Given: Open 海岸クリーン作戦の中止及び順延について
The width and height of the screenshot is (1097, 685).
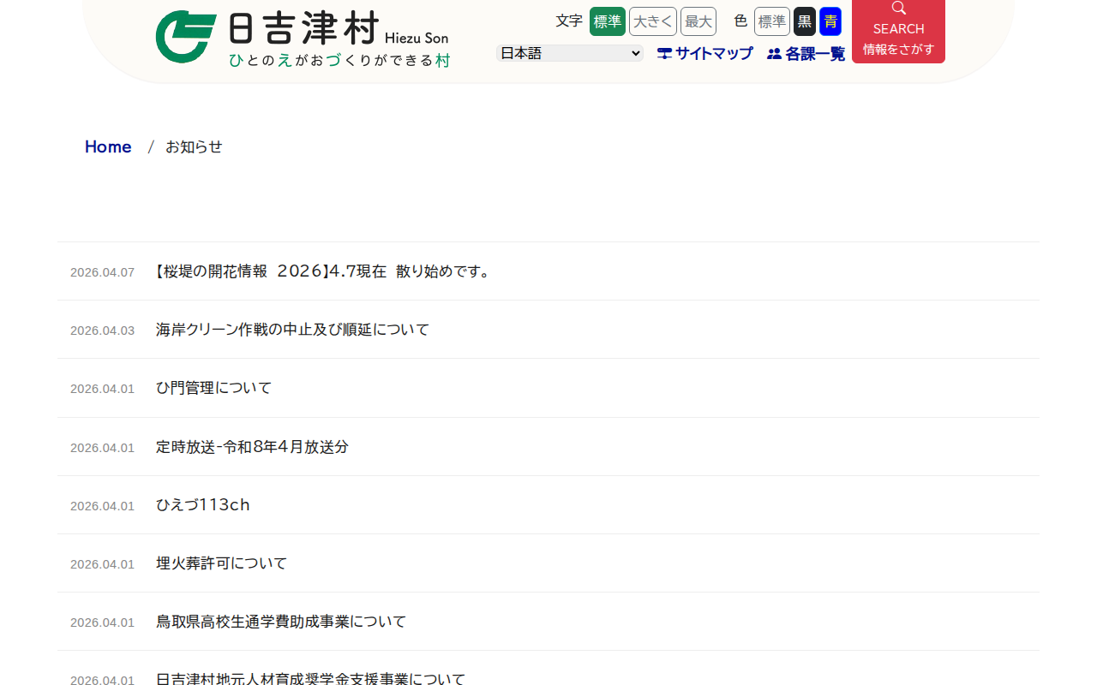Looking at the screenshot, I should (x=292, y=330).
